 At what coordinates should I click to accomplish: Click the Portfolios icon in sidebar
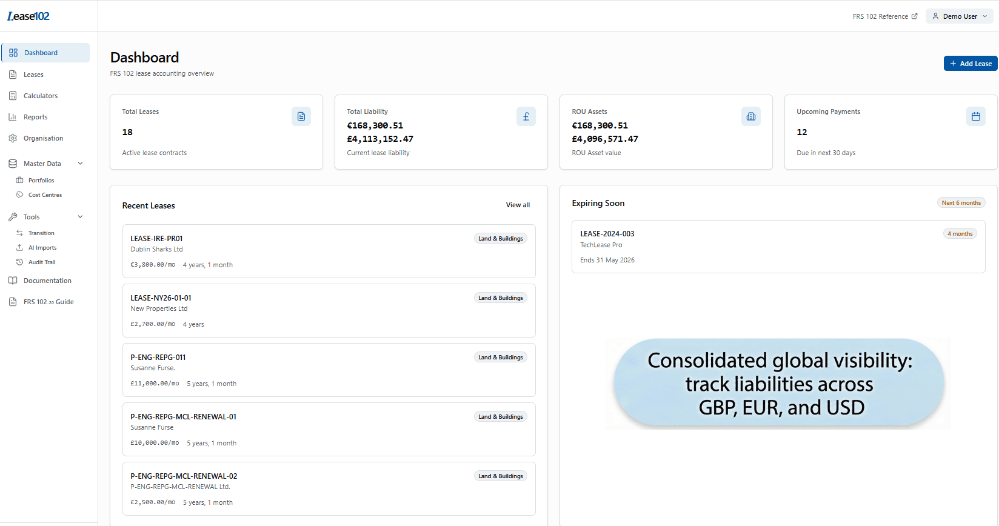coord(19,180)
